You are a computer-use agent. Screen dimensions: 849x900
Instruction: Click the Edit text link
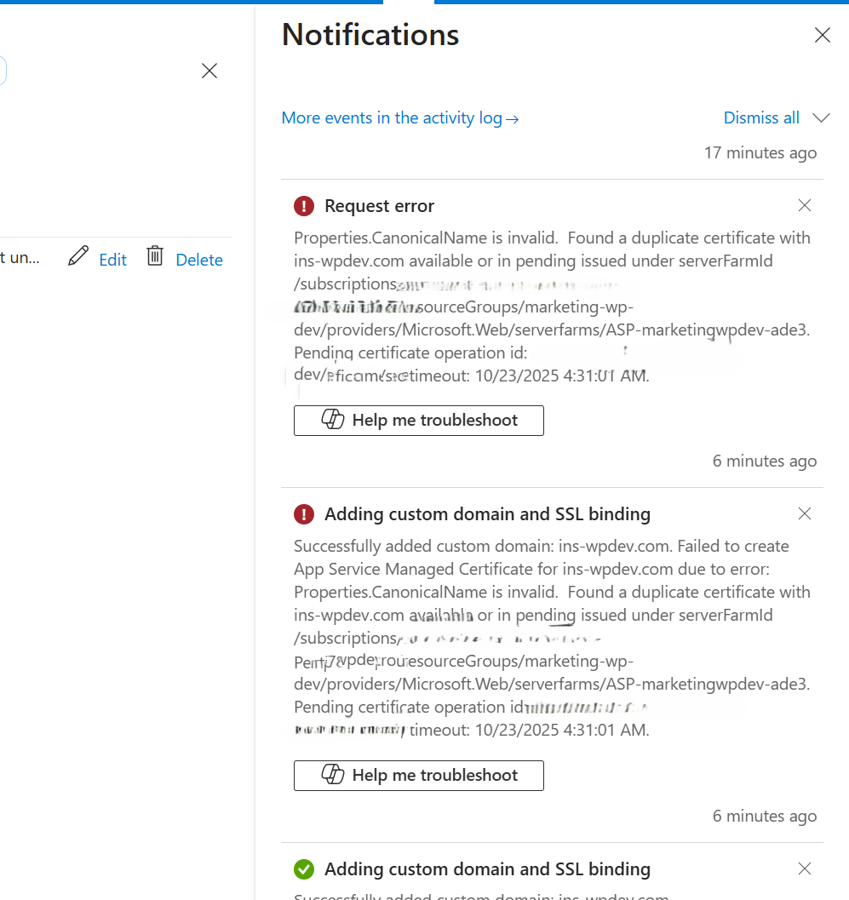point(112,261)
